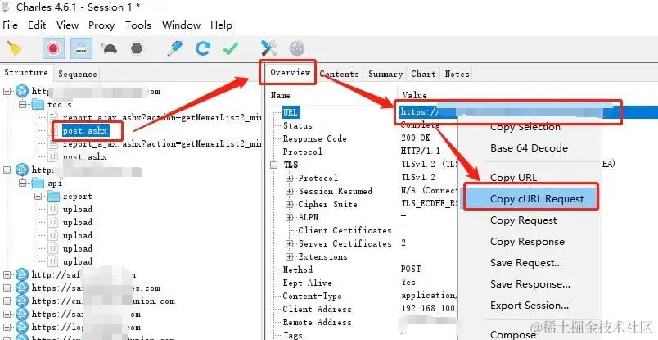658x340 pixels.
Task: Choose Save Response... in the context menu
Action: coord(530,284)
